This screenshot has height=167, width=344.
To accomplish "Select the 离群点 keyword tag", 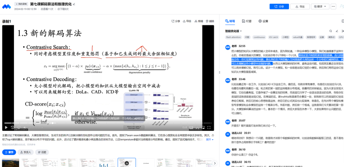I will (331, 37).
